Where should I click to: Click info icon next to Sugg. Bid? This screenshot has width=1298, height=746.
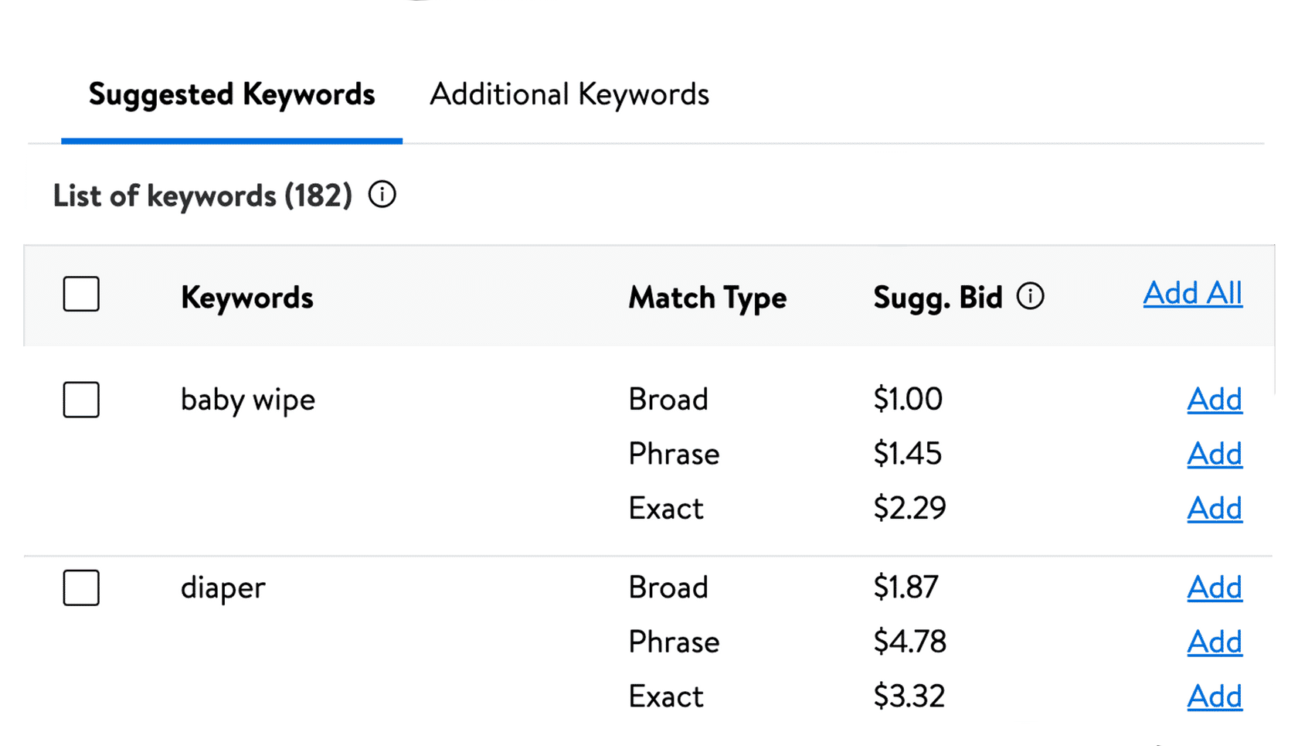[1030, 296]
